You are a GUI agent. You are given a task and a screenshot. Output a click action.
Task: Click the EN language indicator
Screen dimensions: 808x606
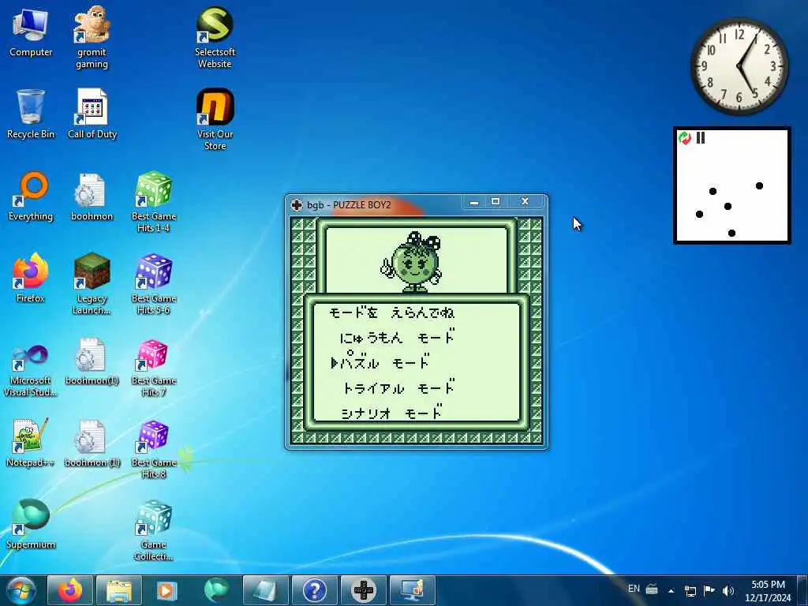click(x=634, y=589)
